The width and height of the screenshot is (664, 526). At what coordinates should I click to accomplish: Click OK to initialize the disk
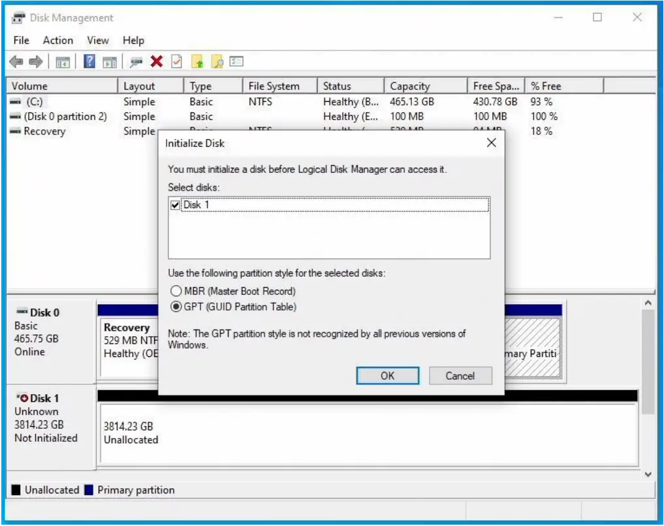(x=387, y=375)
